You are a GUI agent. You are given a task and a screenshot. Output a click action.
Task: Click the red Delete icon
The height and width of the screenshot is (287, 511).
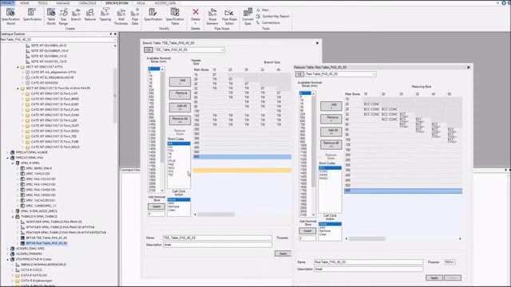196,13
